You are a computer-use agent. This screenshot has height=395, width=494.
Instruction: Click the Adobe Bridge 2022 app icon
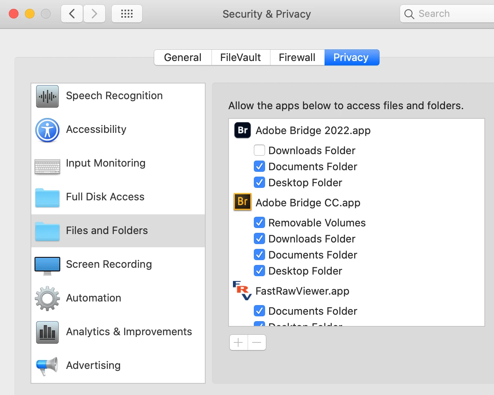[x=243, y=130]
